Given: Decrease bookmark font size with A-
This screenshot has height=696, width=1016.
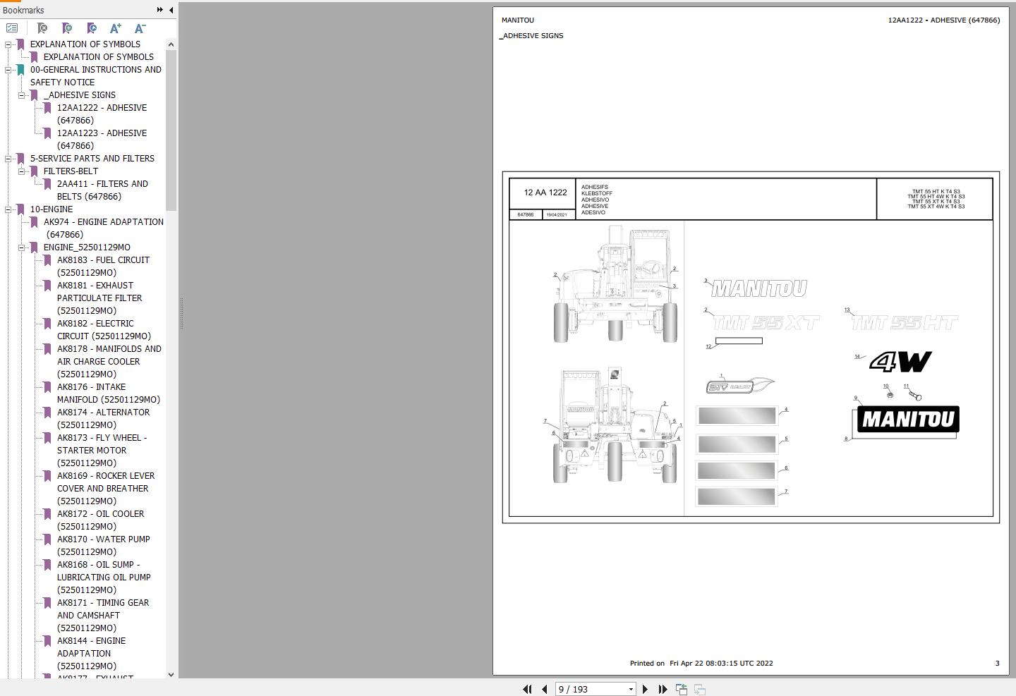Looking at the screenshot, I should 140,28.
